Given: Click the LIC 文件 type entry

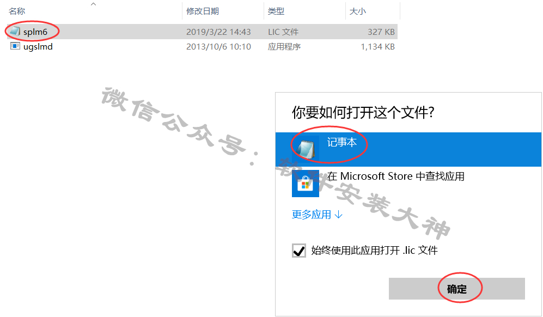Looking at the screenshot, I should 283,32.
